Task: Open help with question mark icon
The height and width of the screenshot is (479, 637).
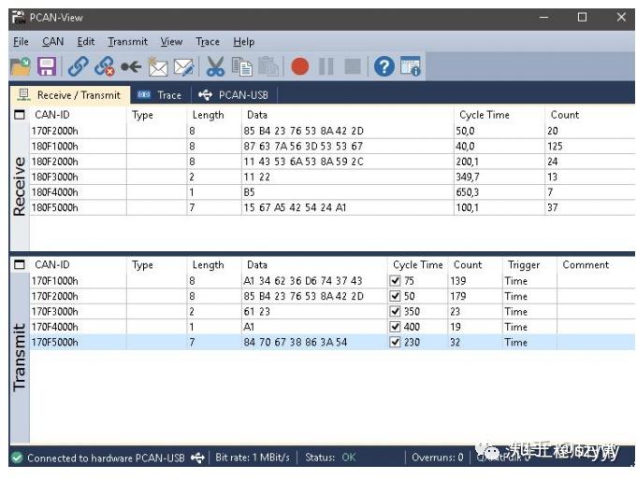Action: [x=384, y=66]
